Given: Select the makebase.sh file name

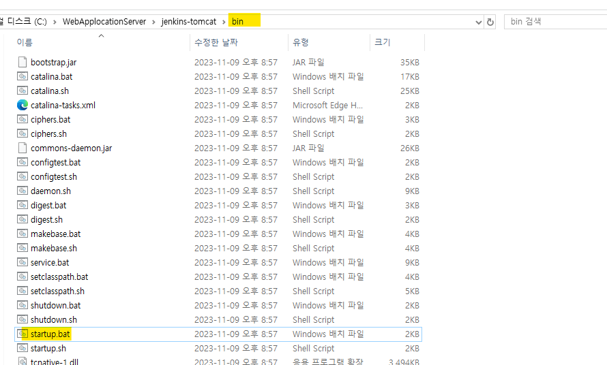Looking at the screenshot, I should [x=54, y=249].
